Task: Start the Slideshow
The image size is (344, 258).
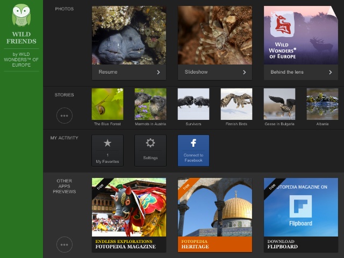Action: (215, 72)
